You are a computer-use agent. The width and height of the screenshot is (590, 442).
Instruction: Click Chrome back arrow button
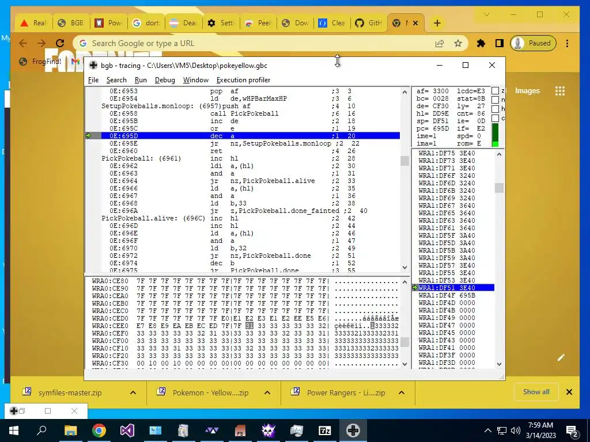(x=23, y=43)
